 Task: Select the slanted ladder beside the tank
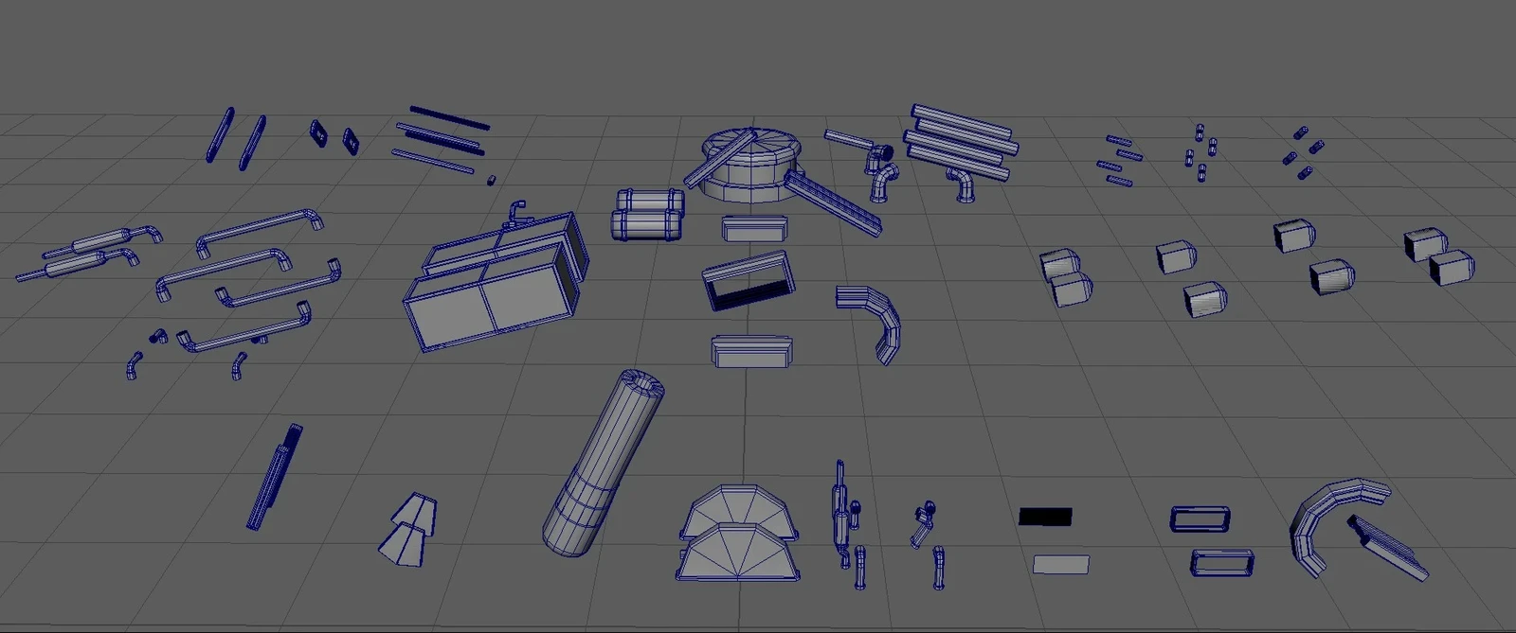coord(834,204)
